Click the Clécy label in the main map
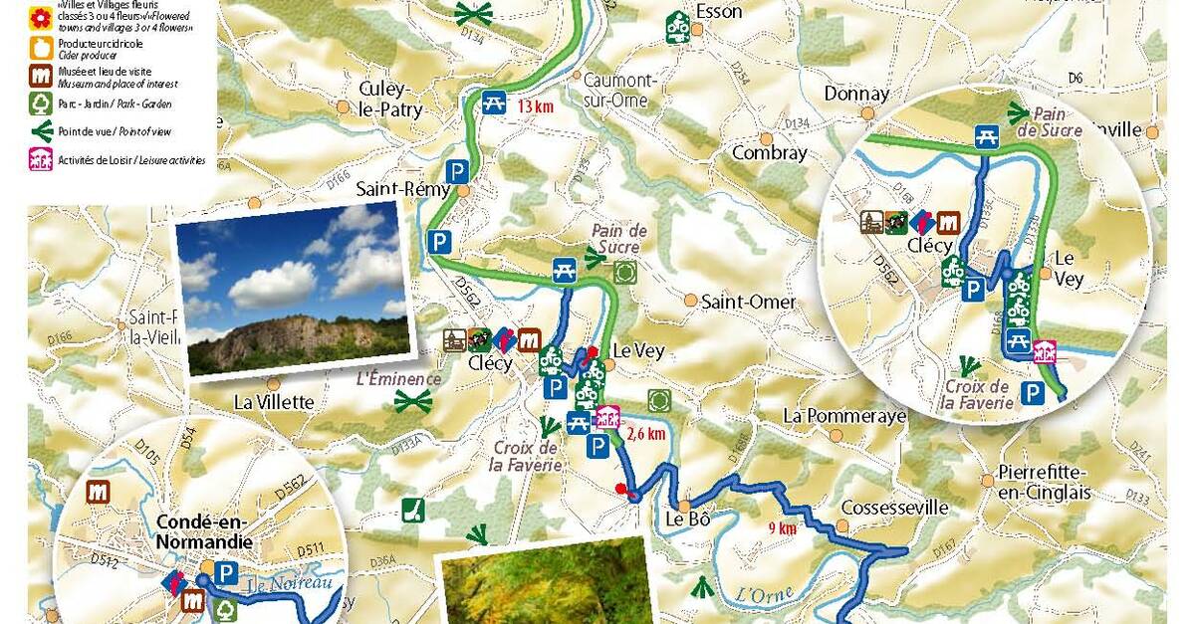Image resolution: width=1195 pixels, height=624 pixels. pos(490,363)
